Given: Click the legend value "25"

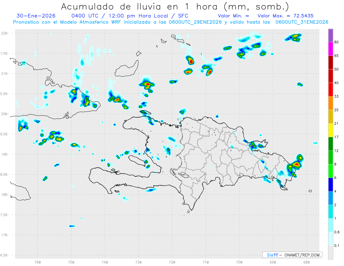Looking at the screenshot, I should coord(337,110).
